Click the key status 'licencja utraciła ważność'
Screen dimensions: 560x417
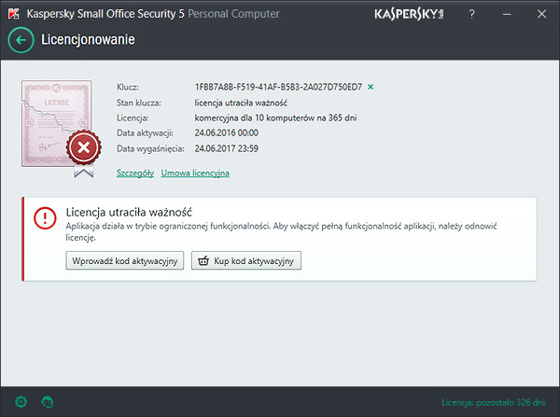pos(241,103)
